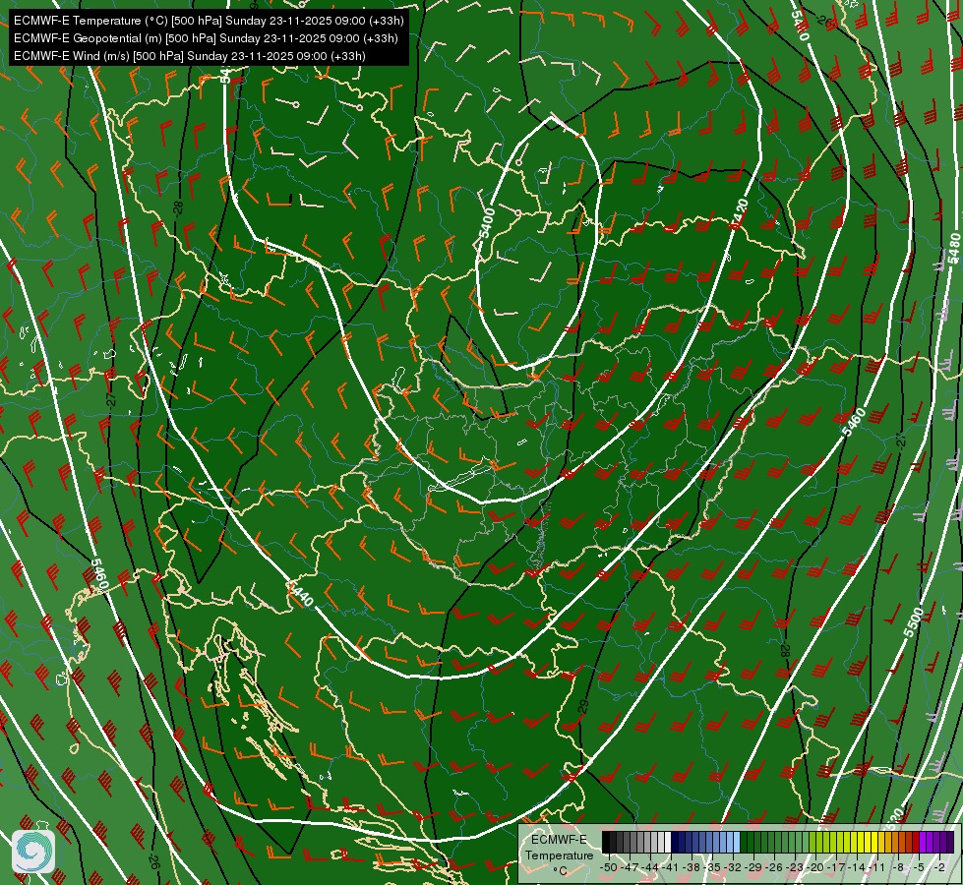Click the 5420 geopotential contour label
Viewport: 963px width, 885px height.
740,213
